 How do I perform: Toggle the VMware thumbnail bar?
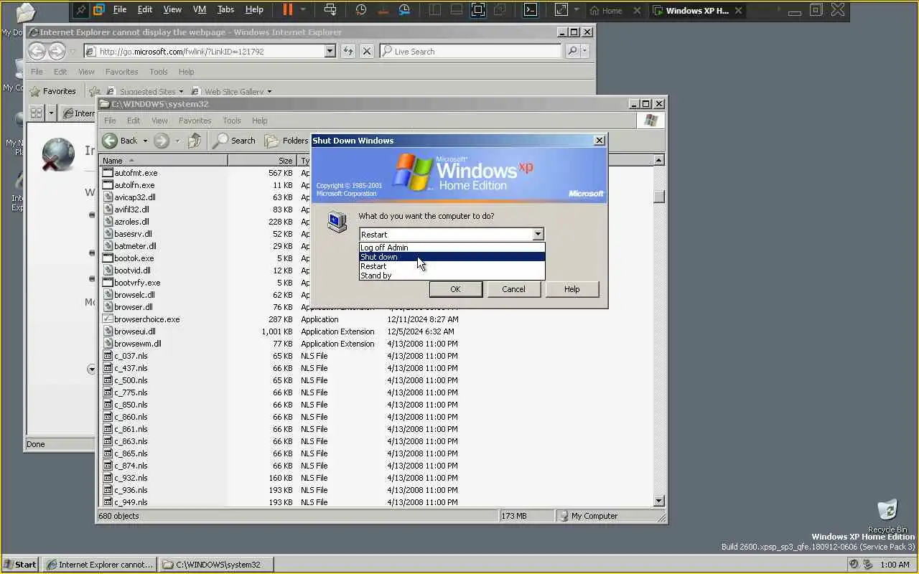click(x=457, y=10)
